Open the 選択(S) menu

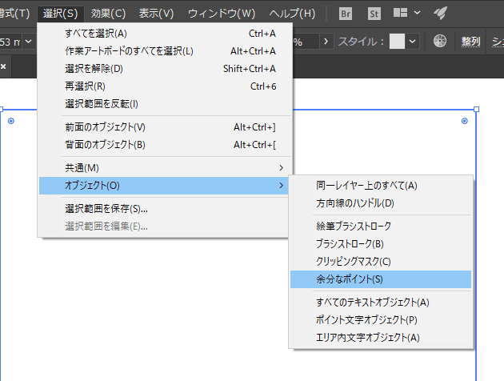tap(61, 14)
